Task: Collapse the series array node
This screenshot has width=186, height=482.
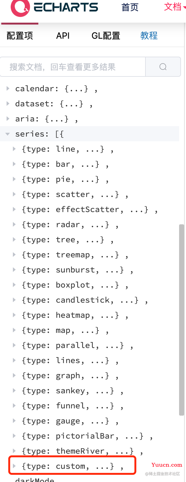Action: point(8,134)
